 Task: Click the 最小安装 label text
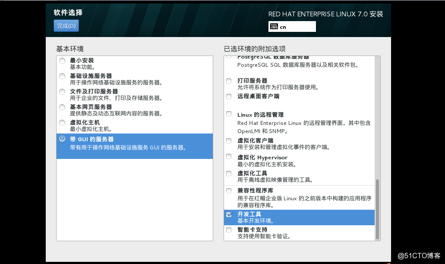click(82, 60)
